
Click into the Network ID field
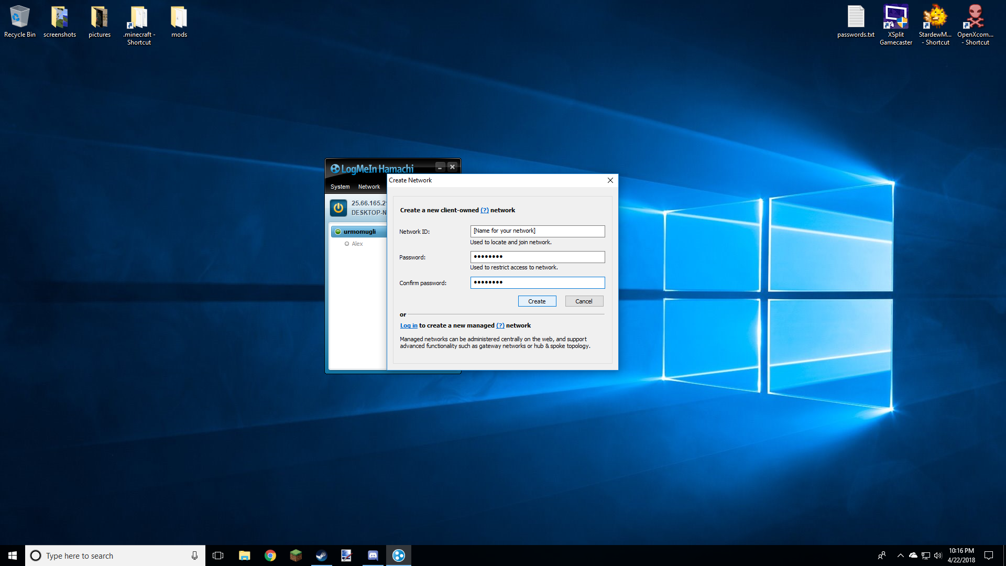[x=537, y=231]
